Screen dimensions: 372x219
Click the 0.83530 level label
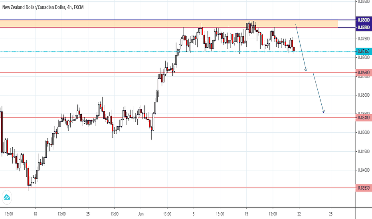[364, 188]
